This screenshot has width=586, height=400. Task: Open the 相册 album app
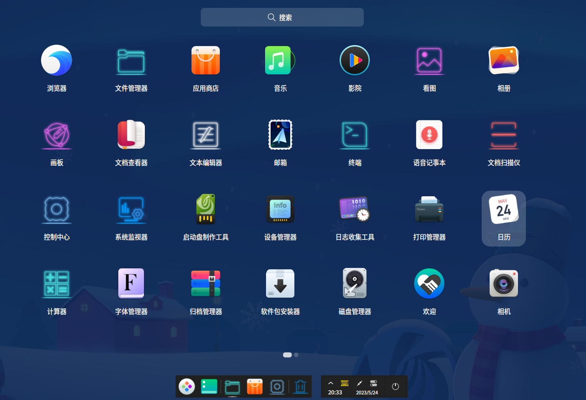pyautogui.click(x=504, y=60)
